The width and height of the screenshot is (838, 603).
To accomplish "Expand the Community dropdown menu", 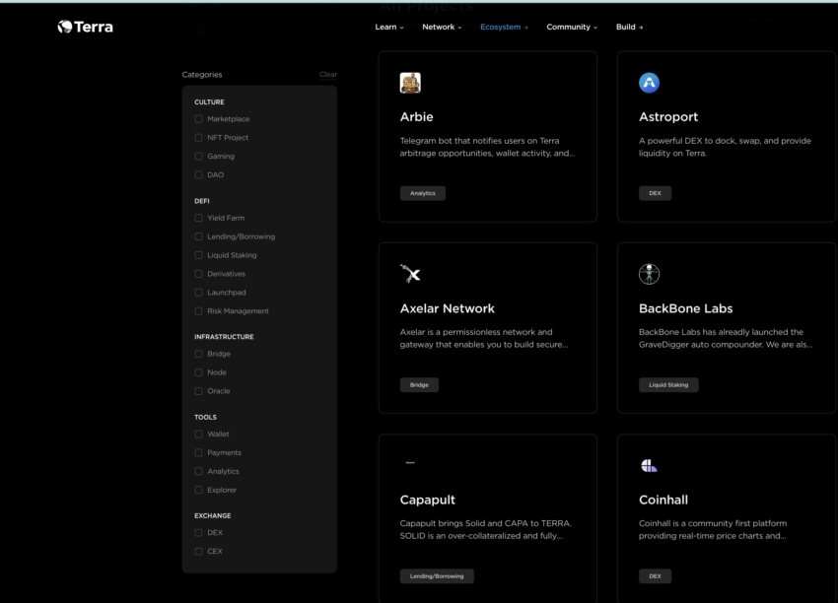I will tap(571, 27).
